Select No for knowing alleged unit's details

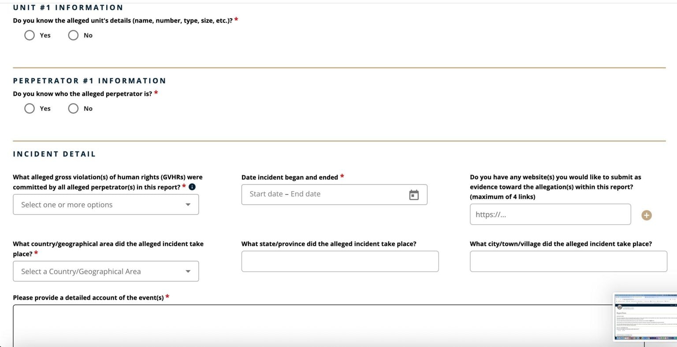click(73, 35)
